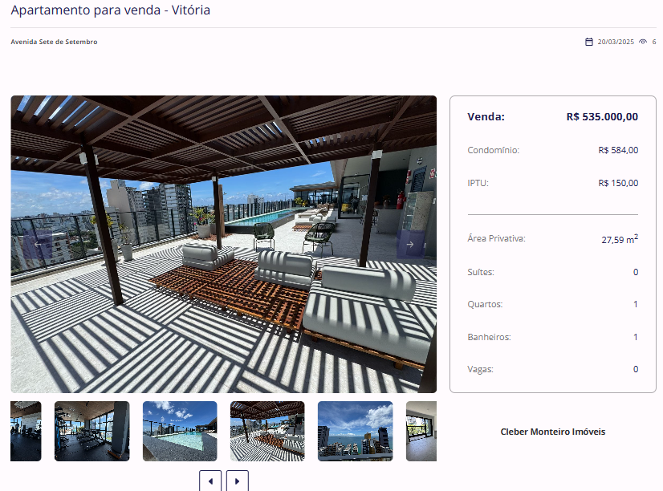Click the main pergola terrace photo
The width and height of the screenshot is (663, 491).
pyautogui.click(x=224, y=244)
